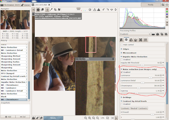Open the Raw tab icon

pyautogui.click(x=140, y=40)
